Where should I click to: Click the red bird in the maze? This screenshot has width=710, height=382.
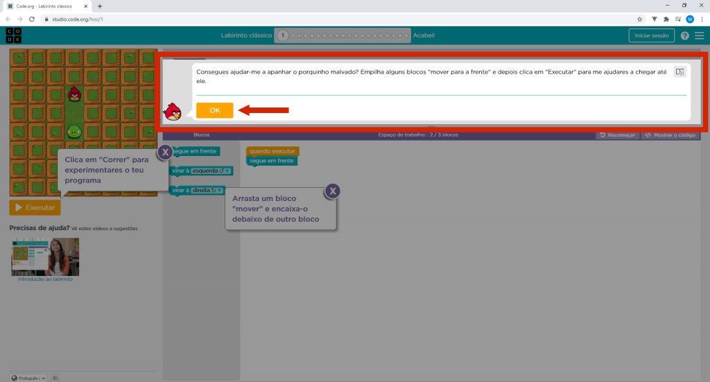tap(74, 94)
